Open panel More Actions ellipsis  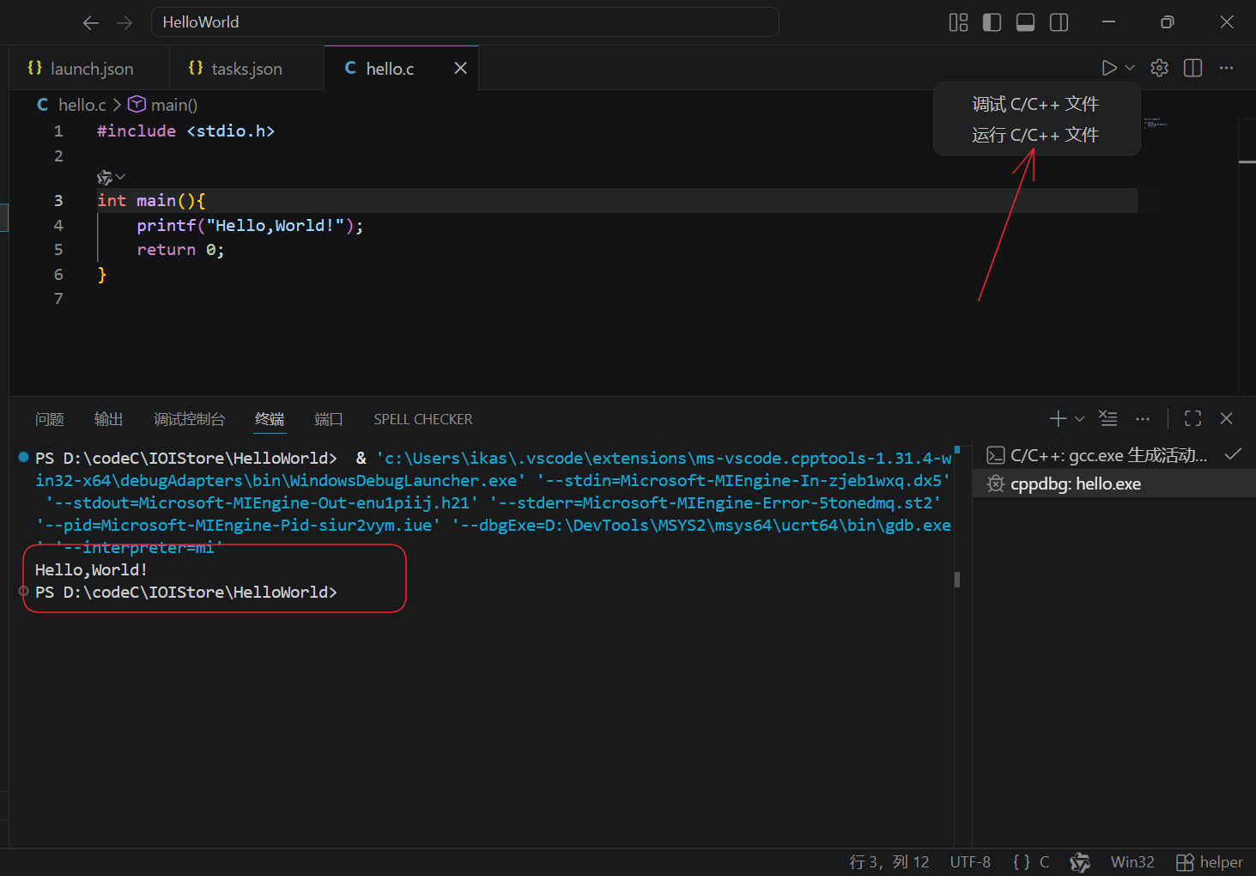click(x=1142, y=419)
